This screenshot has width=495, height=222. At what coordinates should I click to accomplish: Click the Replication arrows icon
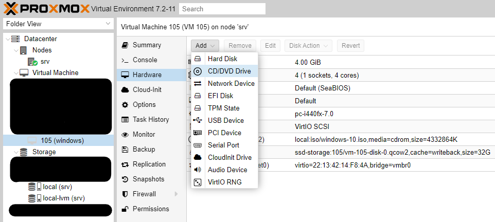point(125,164)
